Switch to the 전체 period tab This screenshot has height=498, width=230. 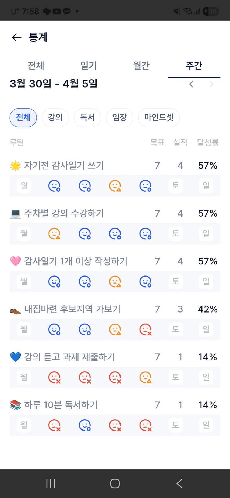click(36, 66)
